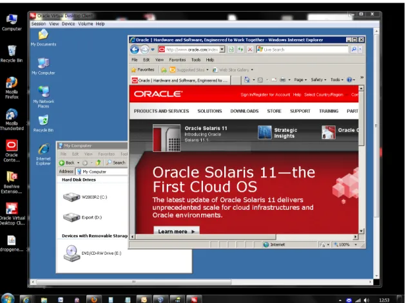Select the Export (D:) drive
This screenshot has width=406, height=303.
(82, 217)
